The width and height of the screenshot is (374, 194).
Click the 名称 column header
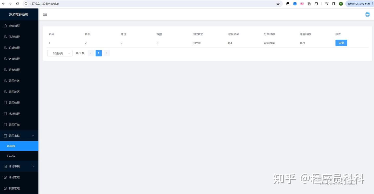(x=51, y=34)
